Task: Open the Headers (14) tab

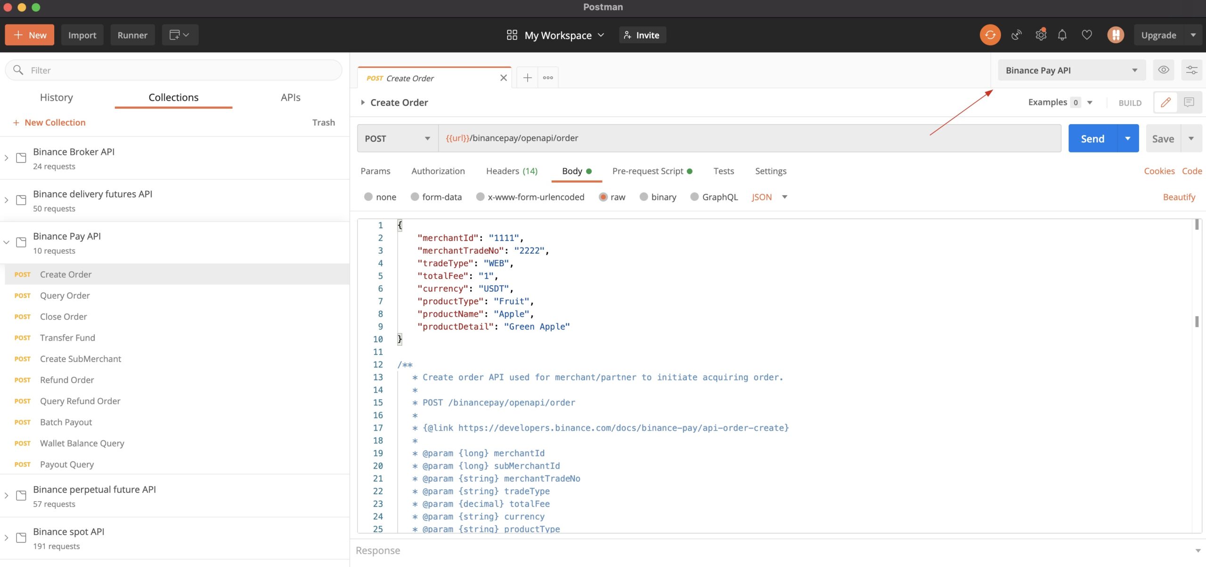Action: (x=512, y=171)
